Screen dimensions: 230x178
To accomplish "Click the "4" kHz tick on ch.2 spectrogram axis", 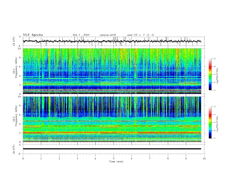I will click(21, 124).
